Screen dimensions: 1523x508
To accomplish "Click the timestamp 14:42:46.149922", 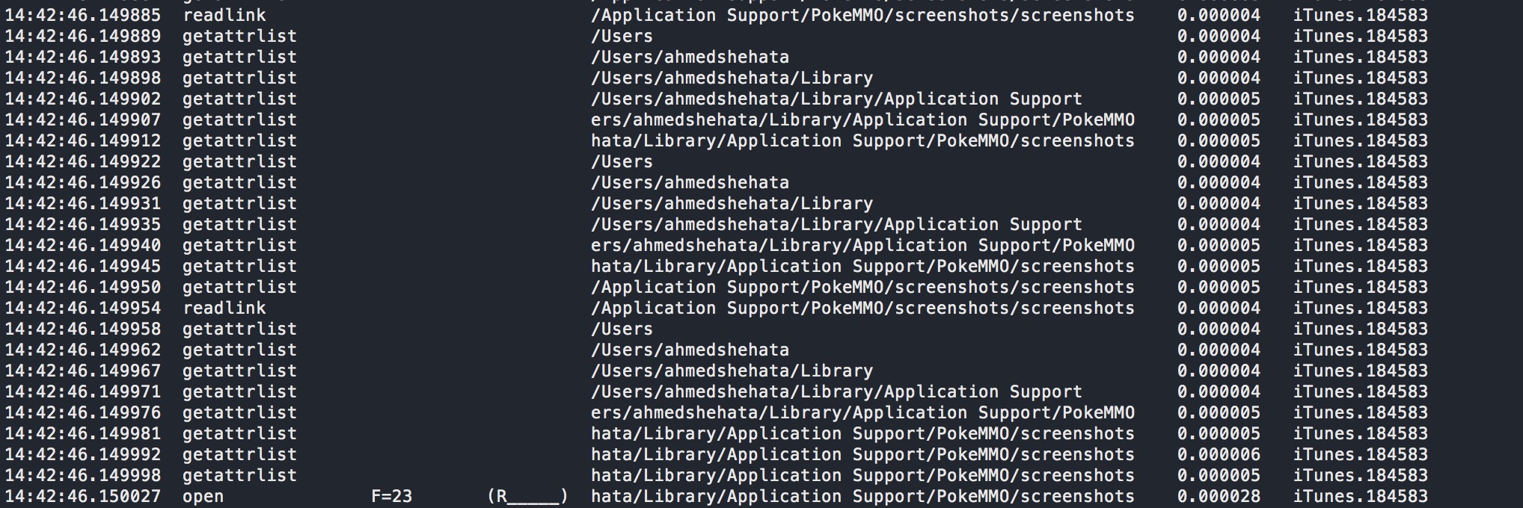I will pyautogui.click(x=83, y=162).
